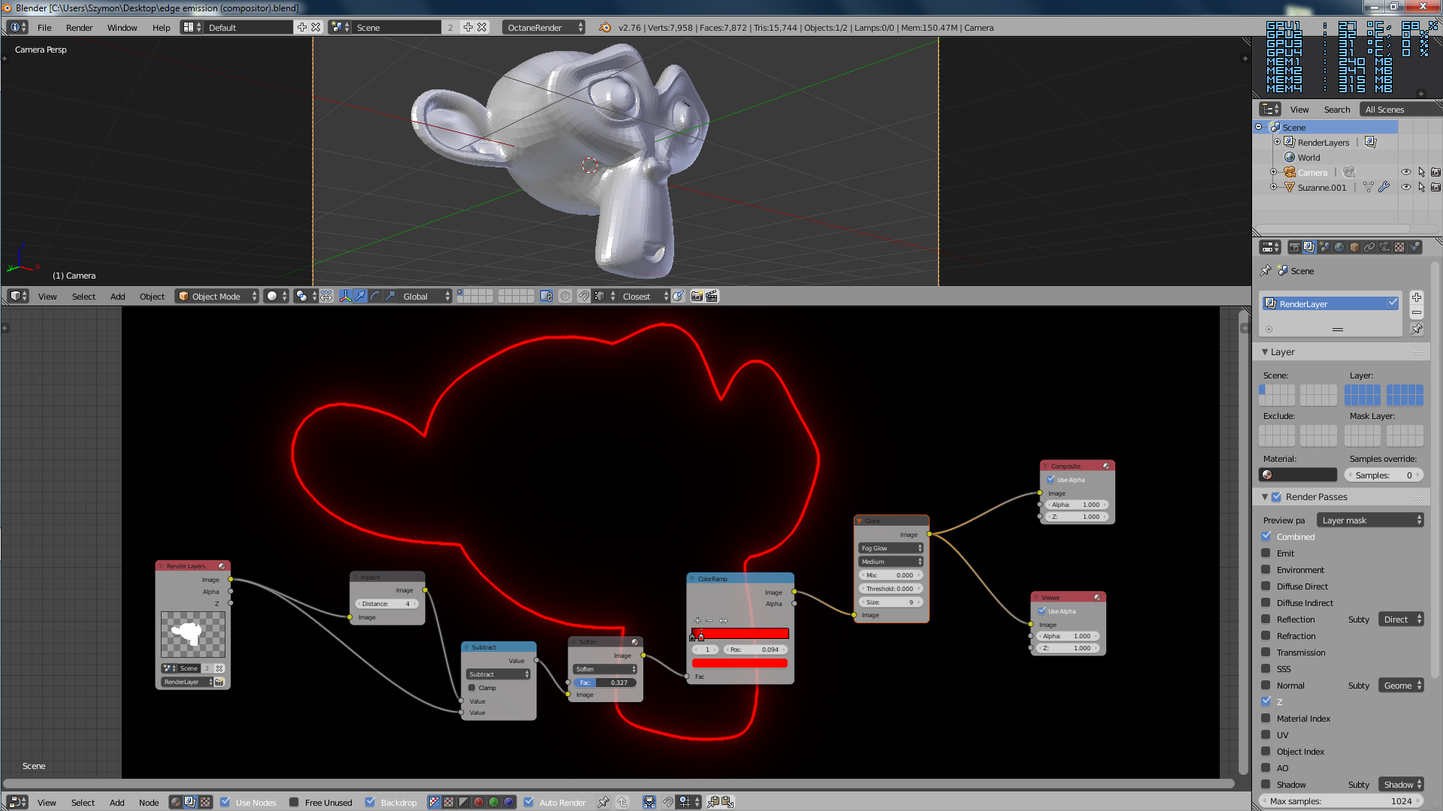1443x811 pixels.
Task: Click Search in the outliner header
Action: click(x=1336, y=110)
